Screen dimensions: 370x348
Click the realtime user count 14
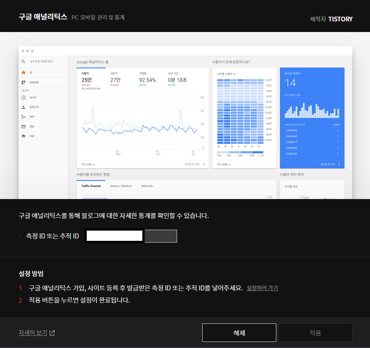coord(290,83)
